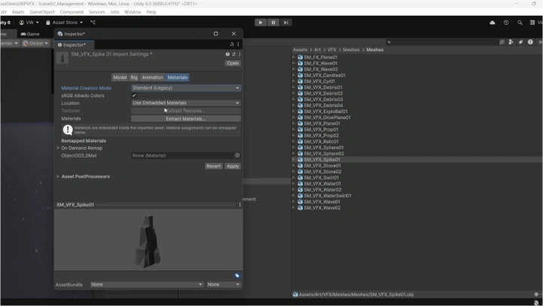The image size is (543, 306).
Task: Click the Apply button
Action: [x=233, y=166]
